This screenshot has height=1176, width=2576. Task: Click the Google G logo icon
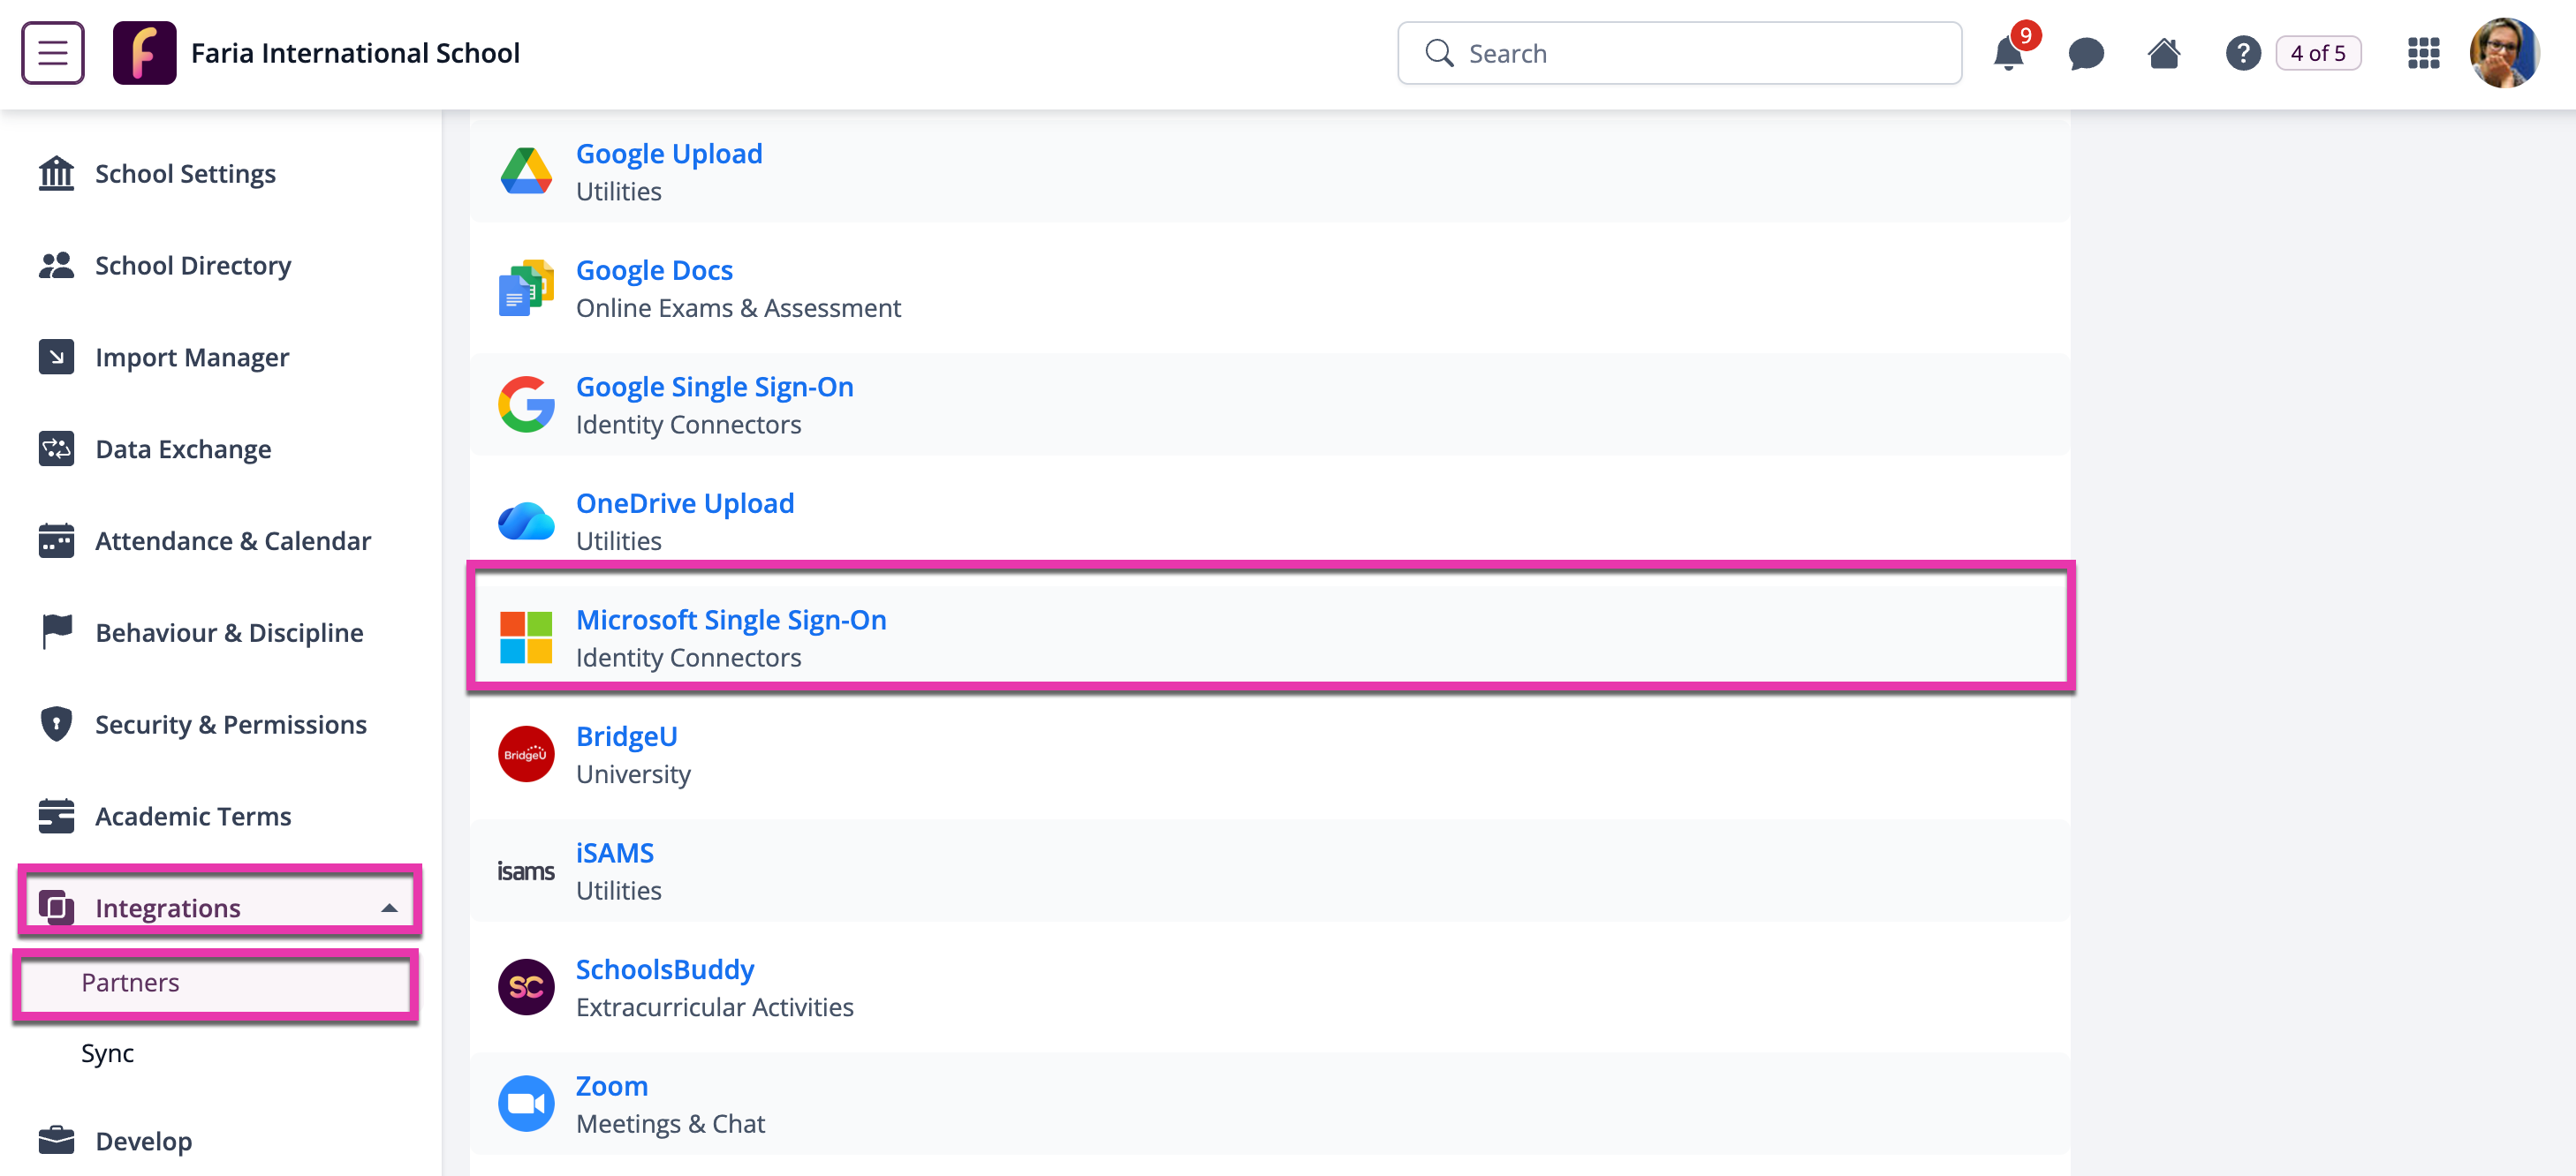(x=526, y=404)
